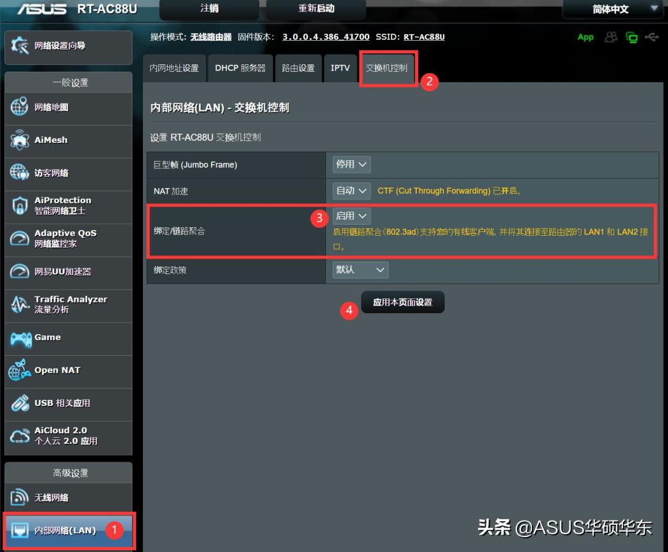This screenshot has width=668, height=552.
Task: Go to 访客网络 menu label
Action: [x=51, y=173]
